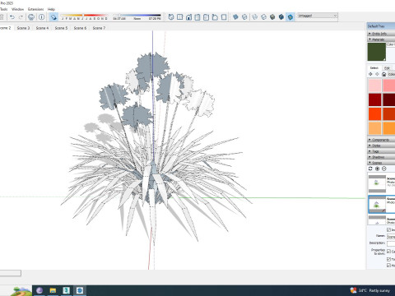Select the Back view icon
Viewport: 395px width, 296px height.
tap(207, 17)
